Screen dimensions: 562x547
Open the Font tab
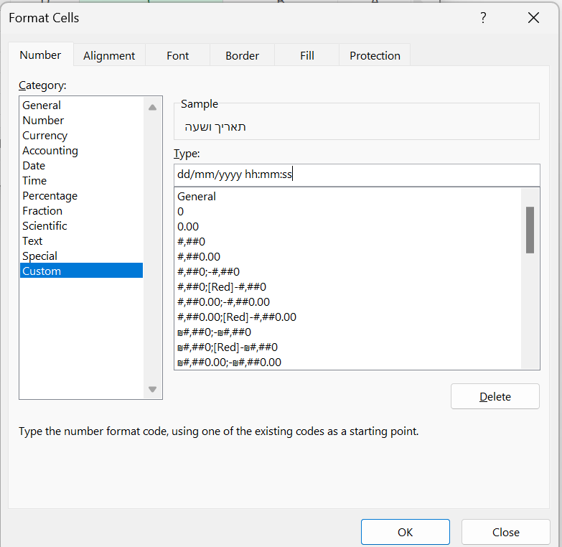(177, 55)
